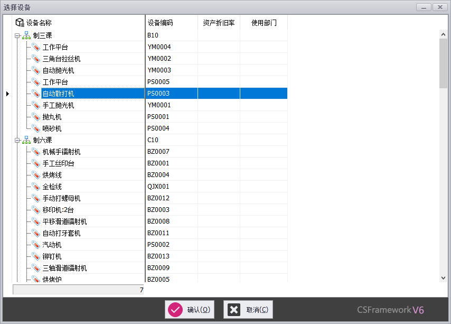Click the tag icon beside 机械手镭射机
This screenshot has height=324, width=451.
(36, 152)
